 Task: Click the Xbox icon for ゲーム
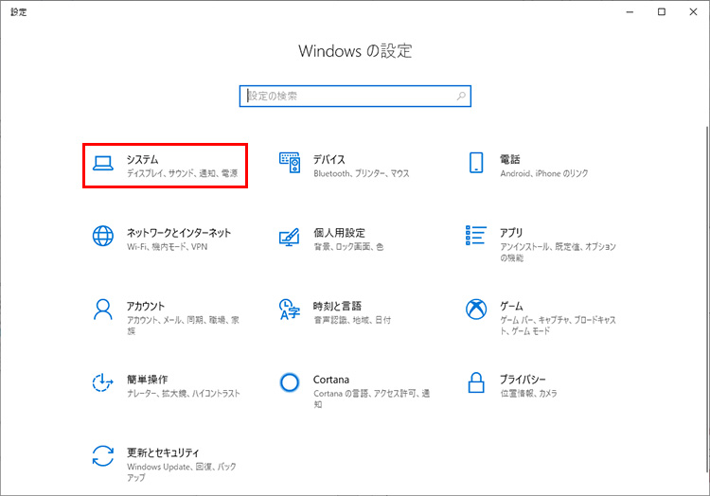click(476, 310)
